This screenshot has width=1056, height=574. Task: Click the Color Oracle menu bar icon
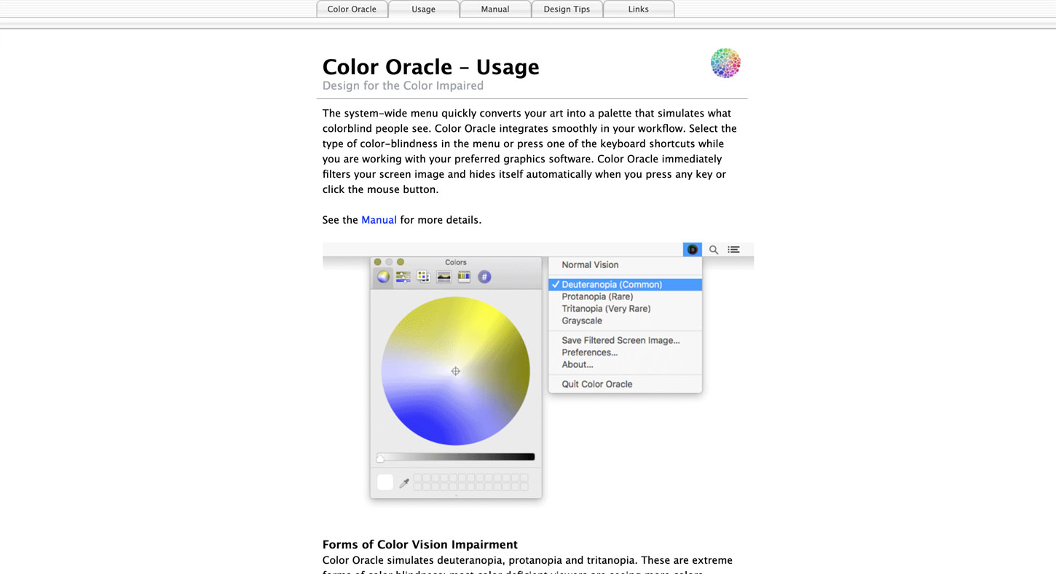[692, 250]
